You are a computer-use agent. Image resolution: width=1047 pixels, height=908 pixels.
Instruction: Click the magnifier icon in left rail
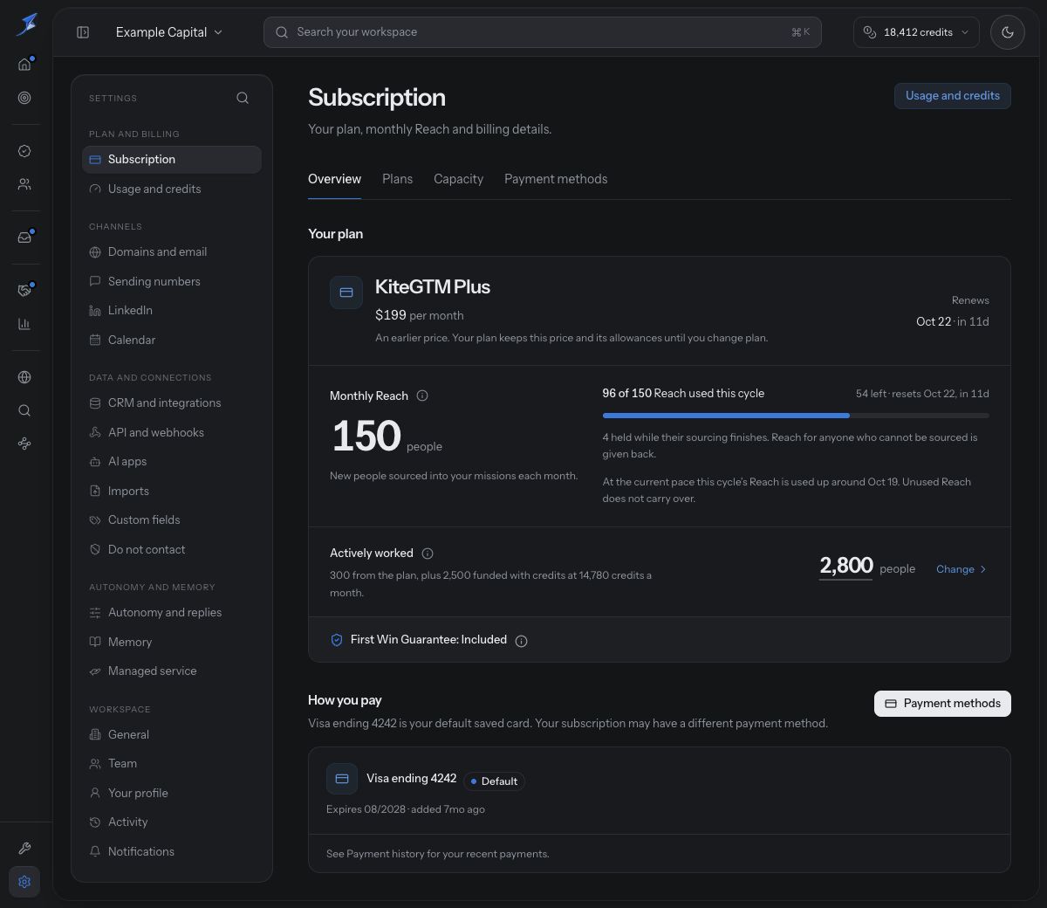click(x=24, y=410)
